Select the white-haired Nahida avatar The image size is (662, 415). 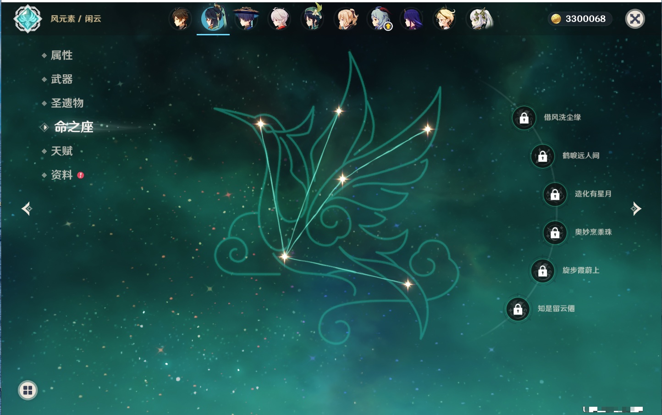479,19
